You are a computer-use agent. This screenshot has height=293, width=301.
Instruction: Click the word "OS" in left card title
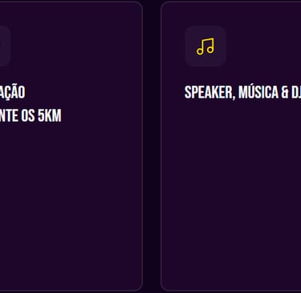click(28, 115)
